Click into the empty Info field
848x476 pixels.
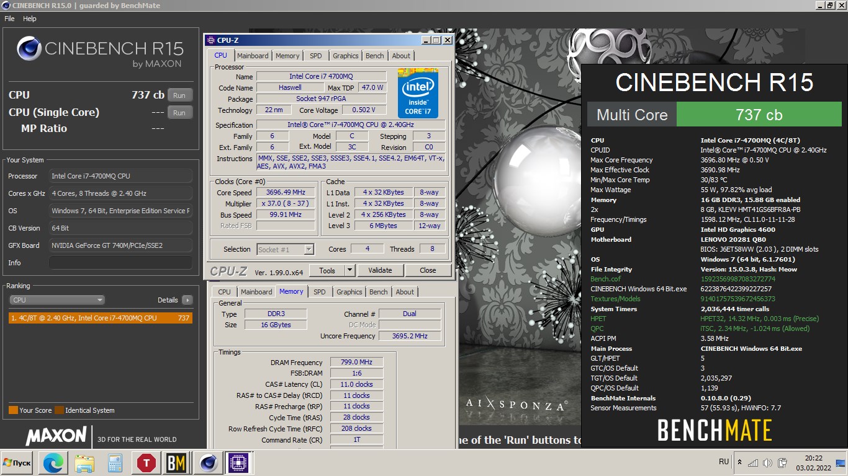click(x=120, y=263)
